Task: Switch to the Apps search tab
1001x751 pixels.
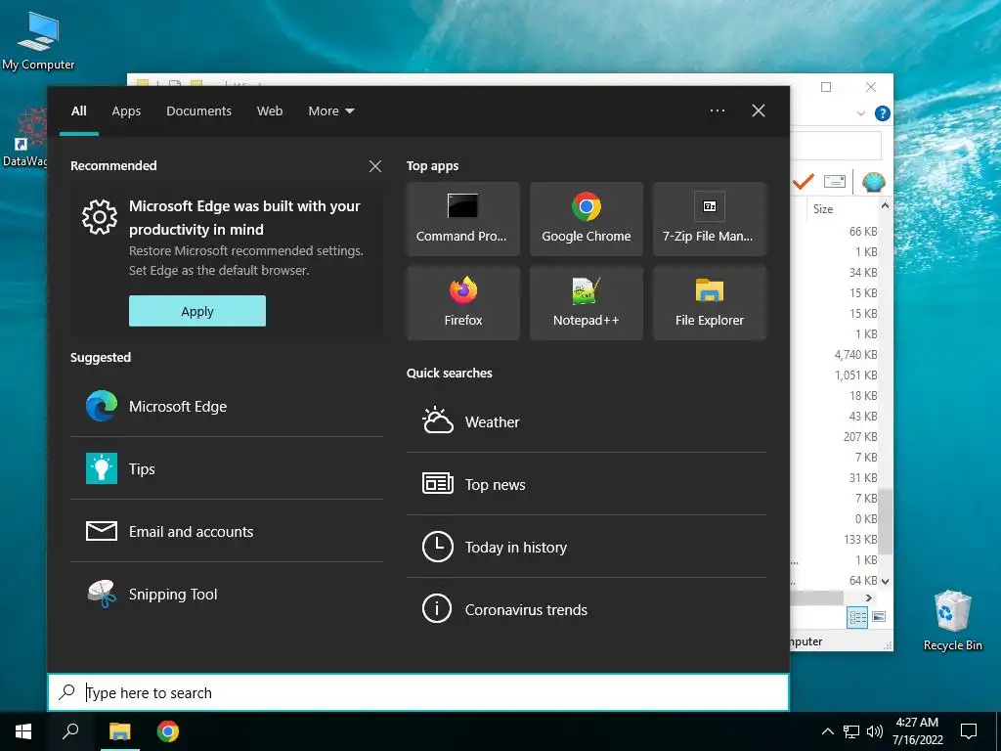Action: coord(126,111)
